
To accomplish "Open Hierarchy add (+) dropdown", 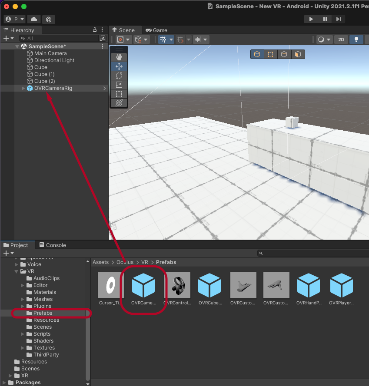I will click(x=8, y=38).
